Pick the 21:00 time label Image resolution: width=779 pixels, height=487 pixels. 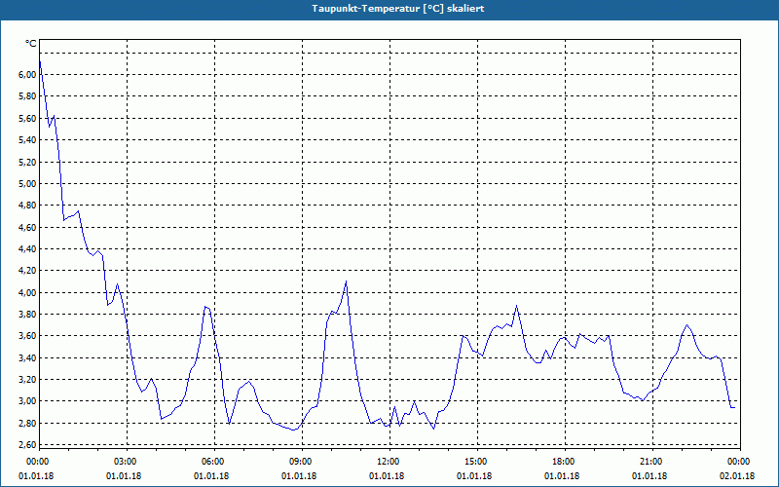[x=649, y=462]
